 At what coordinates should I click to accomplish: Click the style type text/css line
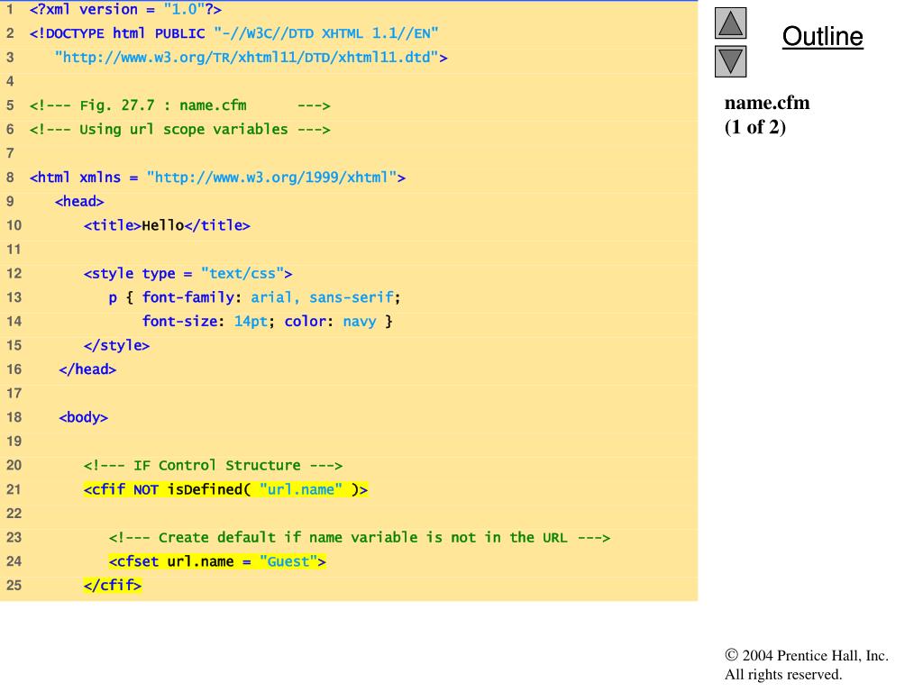tap(187, 274)
